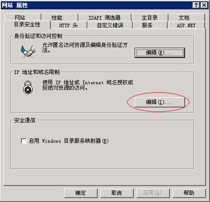The height and width of the screenshot is (202, 210).
Task: Enable Windows 目录服务映射器 checkbox
Action: coord(24,141)
